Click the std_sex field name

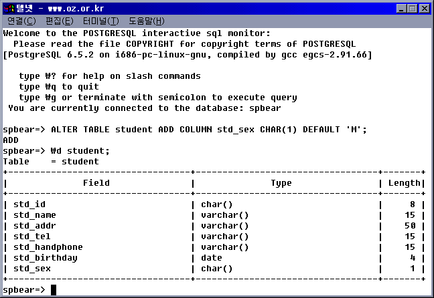pyautogui.click(x=32, y=269)
